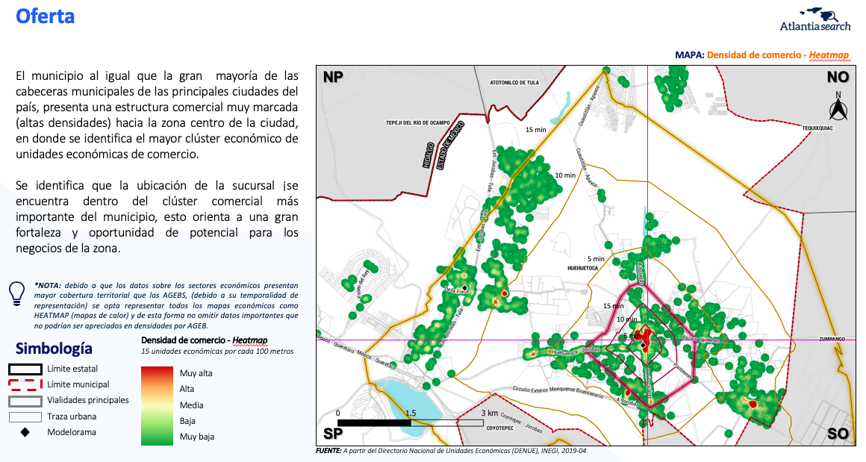Select the Límite municipal red dashed symbol

25,384
